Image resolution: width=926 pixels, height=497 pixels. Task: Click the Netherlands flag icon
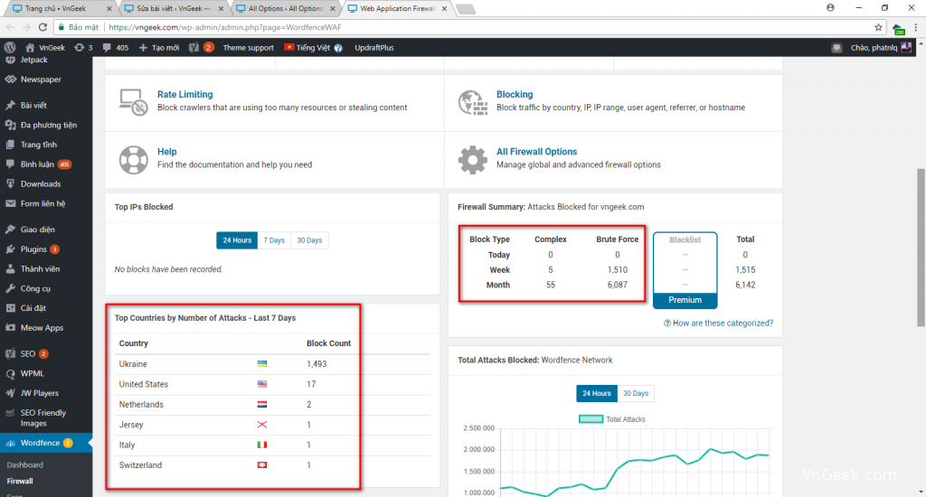(262, 404)
